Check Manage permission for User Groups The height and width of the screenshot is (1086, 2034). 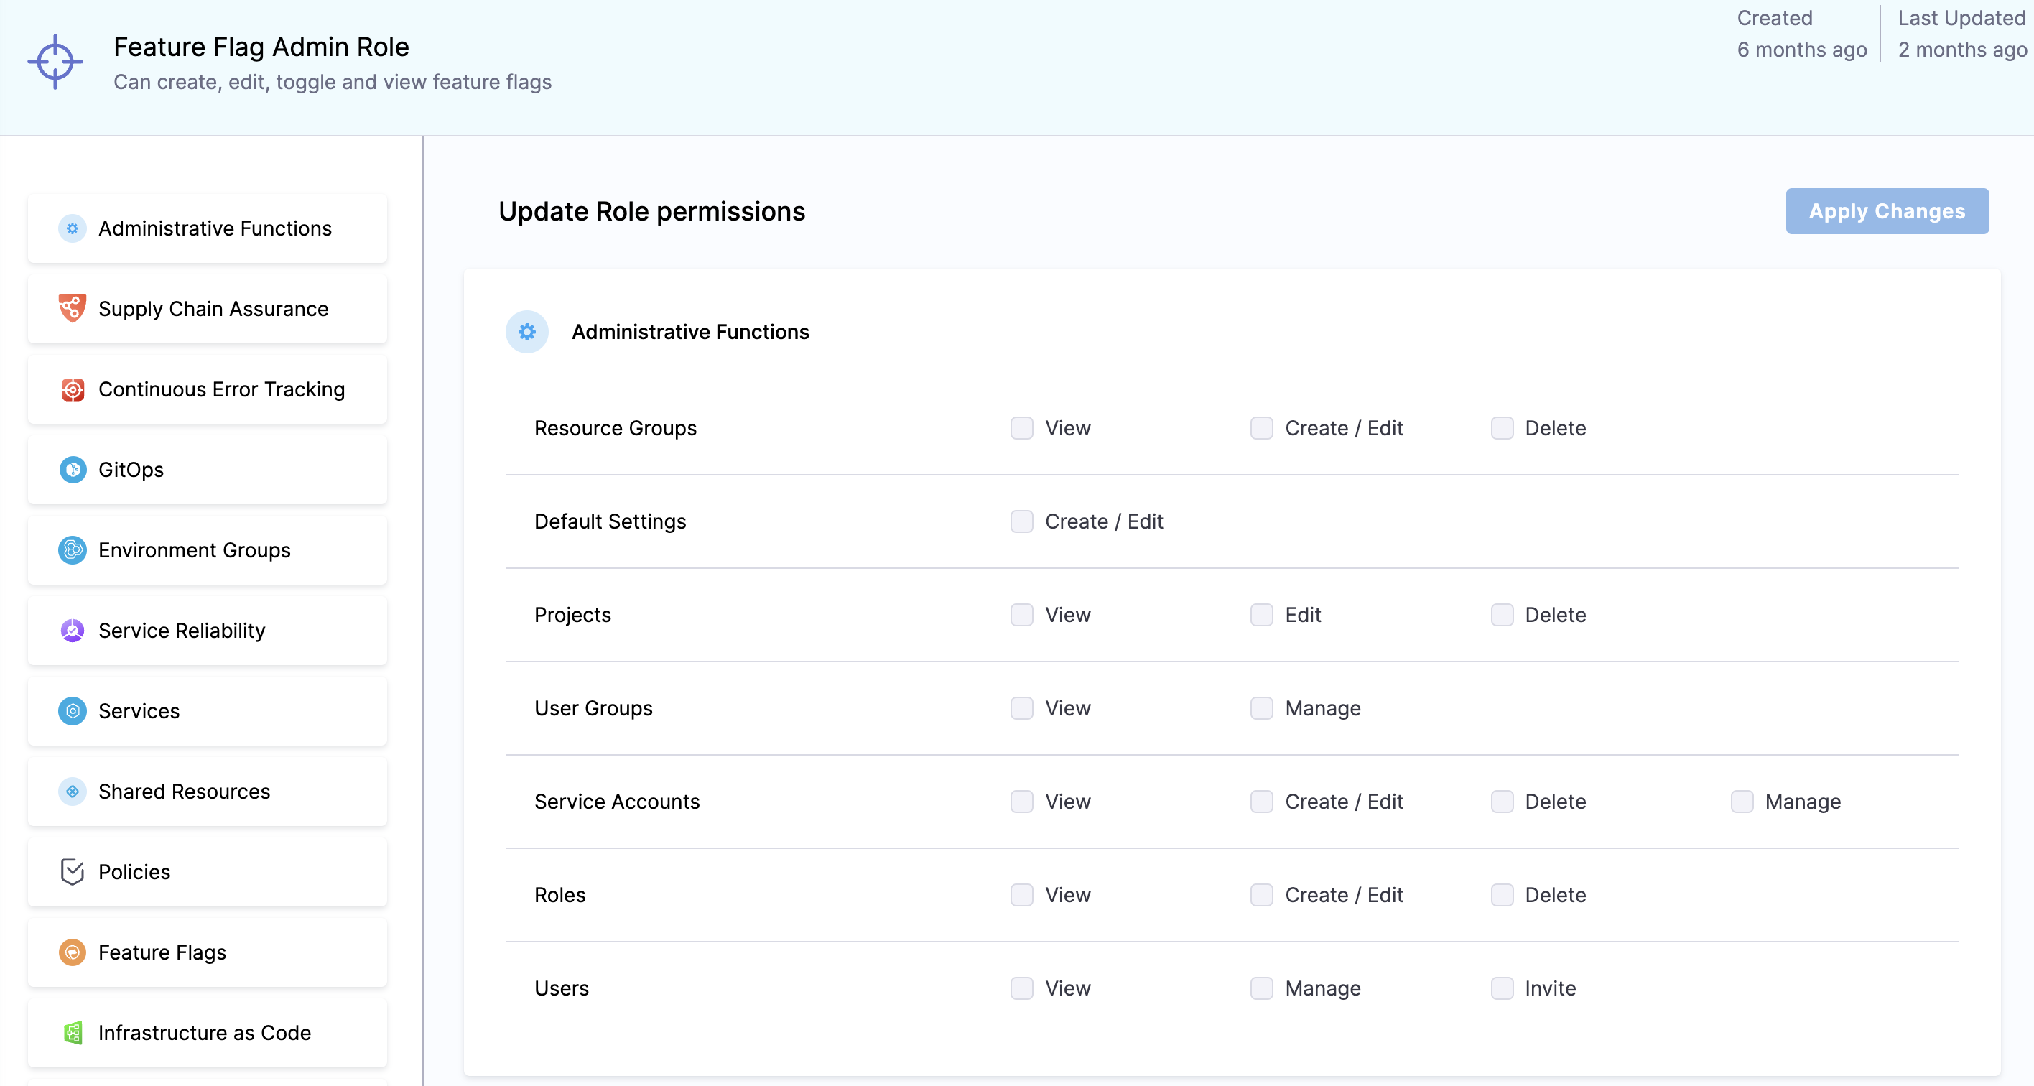pos(1261,708)
